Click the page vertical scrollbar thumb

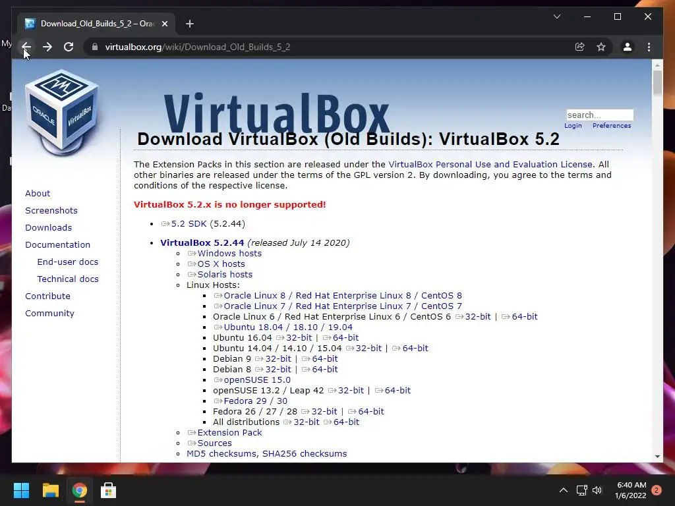click(x=657, y=83)
